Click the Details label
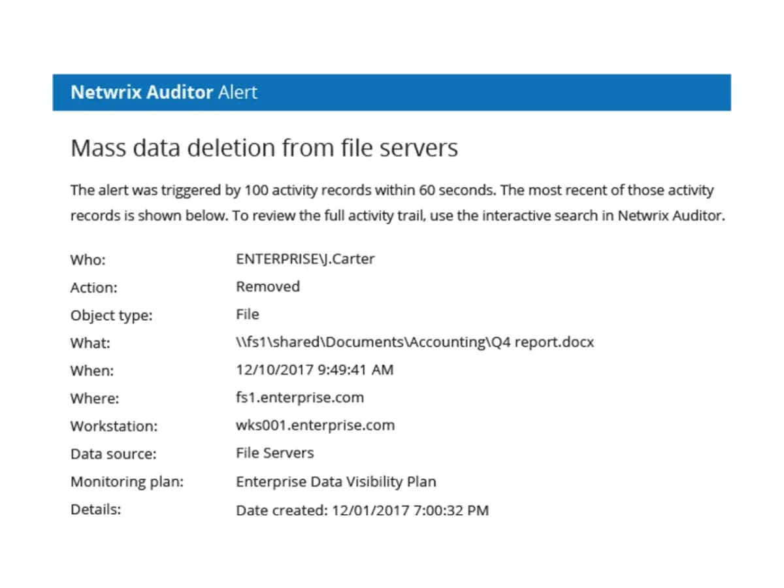The image size is (784, 588). pyautogui.click(x=95, y=510)
